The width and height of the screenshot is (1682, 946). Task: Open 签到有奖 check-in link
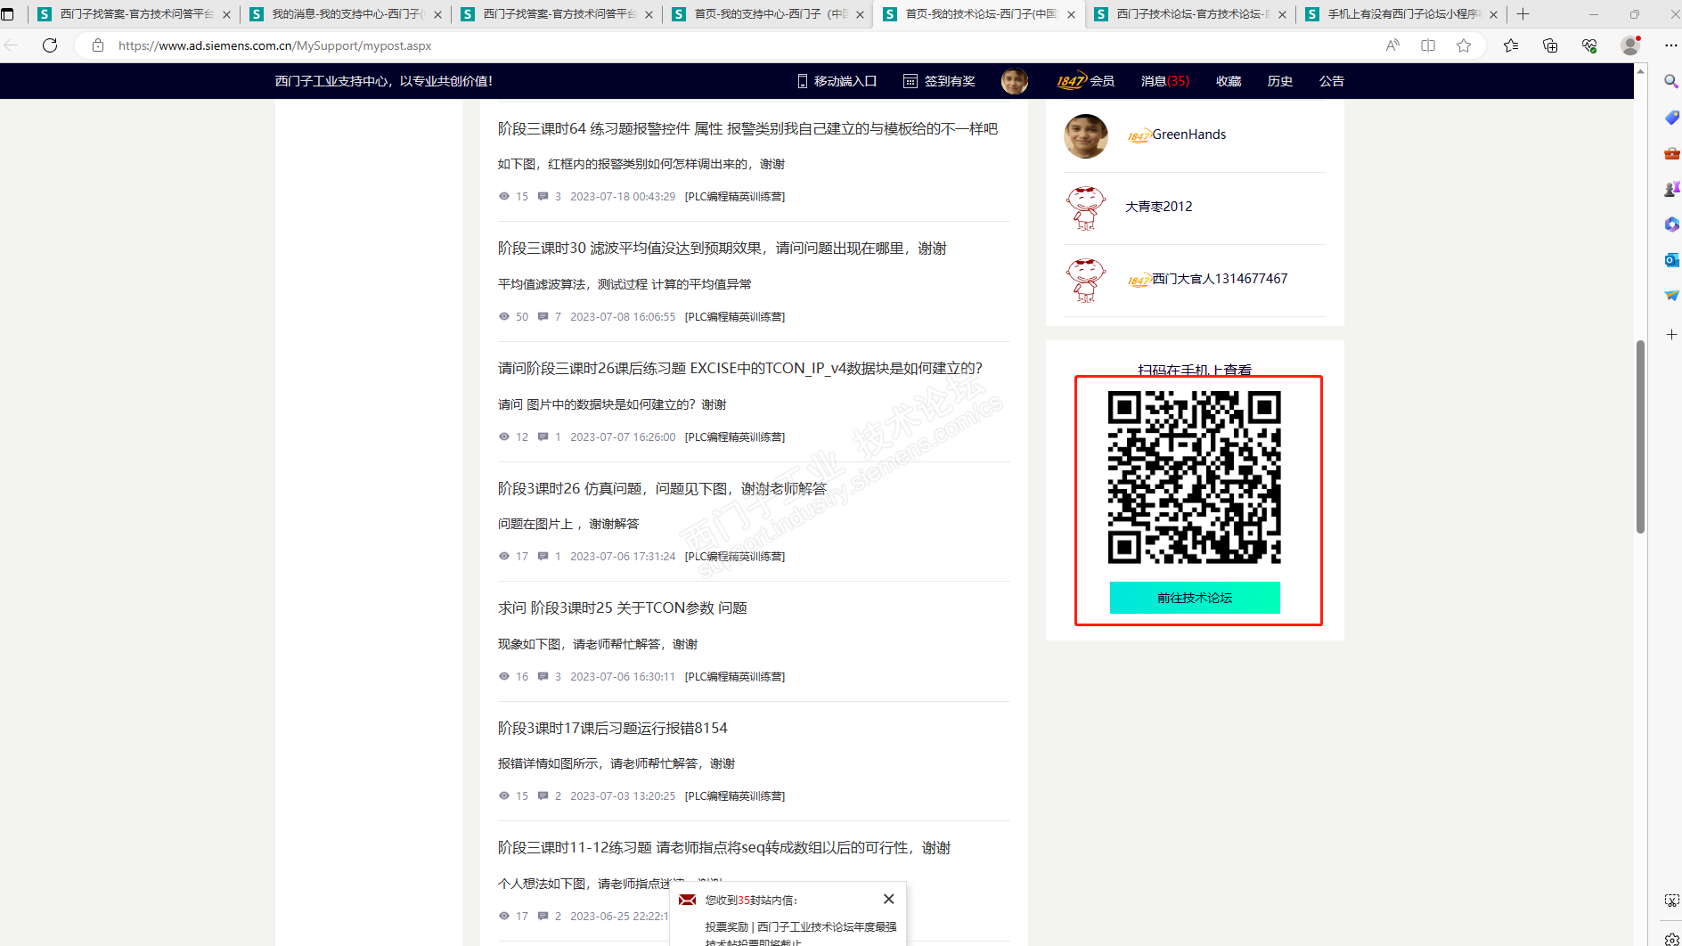[x=939, y=81]
